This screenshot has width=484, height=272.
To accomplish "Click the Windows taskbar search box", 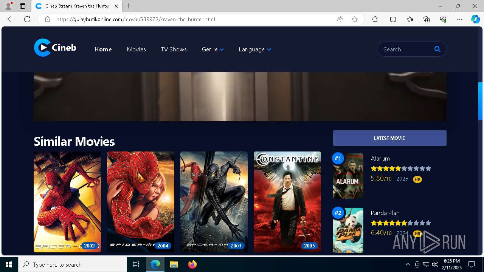I will (73, 264).
